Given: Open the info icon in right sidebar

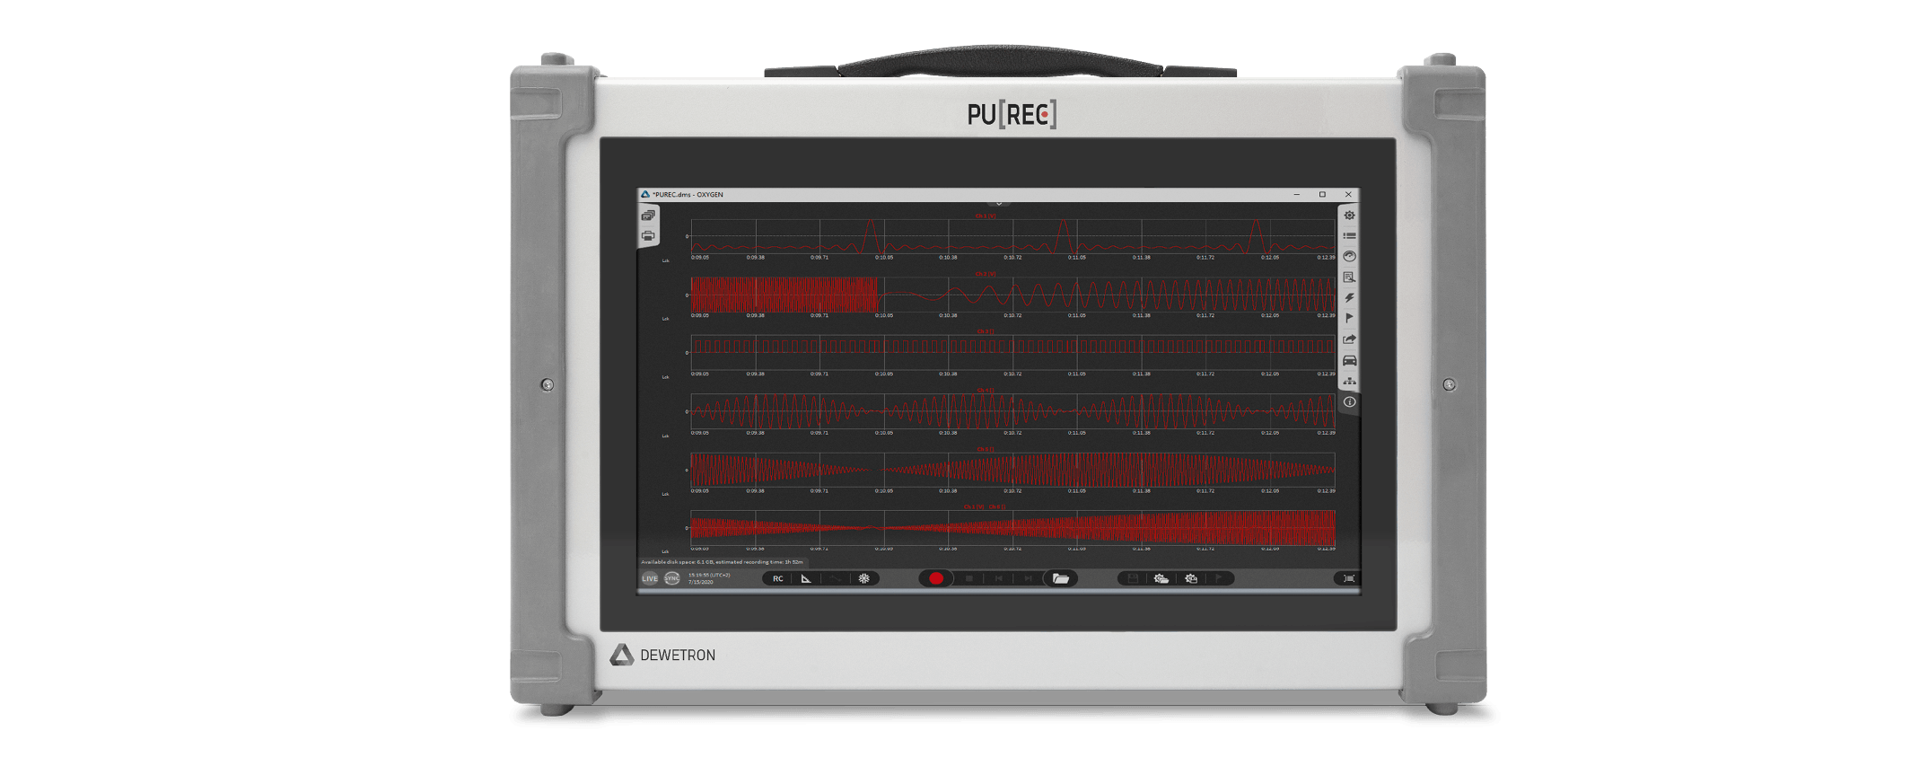Looking at the screenshot, I should pyautogui.click(x=1349, y=402).
